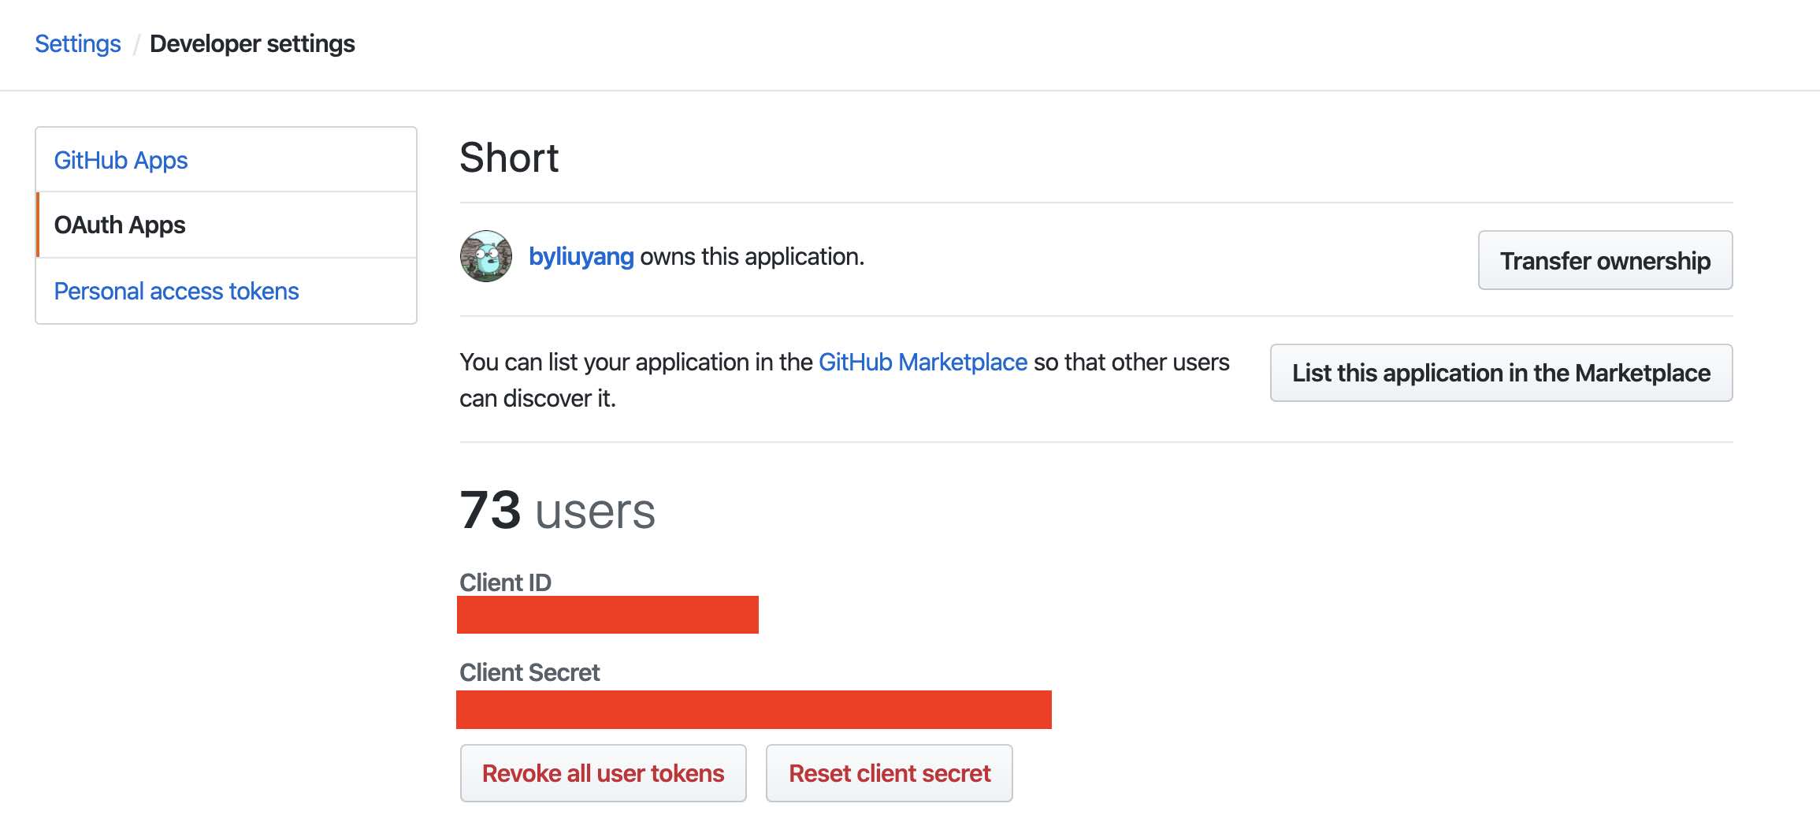This screenshot has height=837, width=1820.
Task: Select the 73 users heading
Action: [558, 511]
